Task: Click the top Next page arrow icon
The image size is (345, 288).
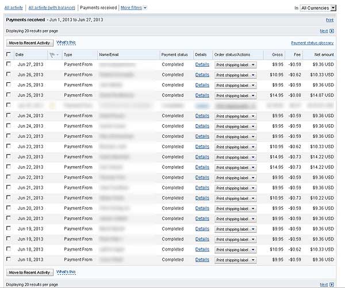Action: tap(332, 31)
